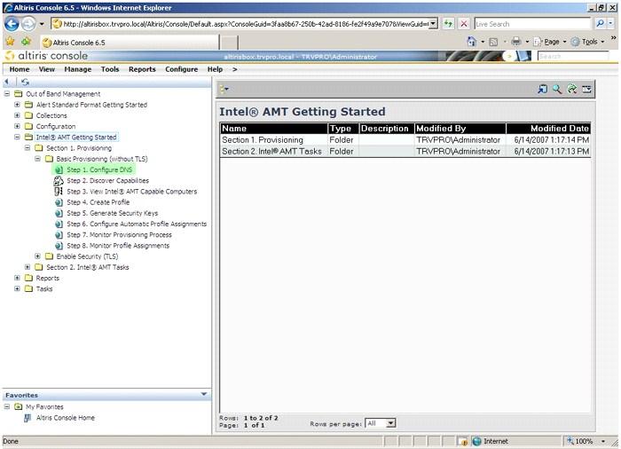Image resolution: width=621 pixels, height=449 pixels.
Task: Click the rightmost view layout icon in content toolbar
Action: click(586, 89)
